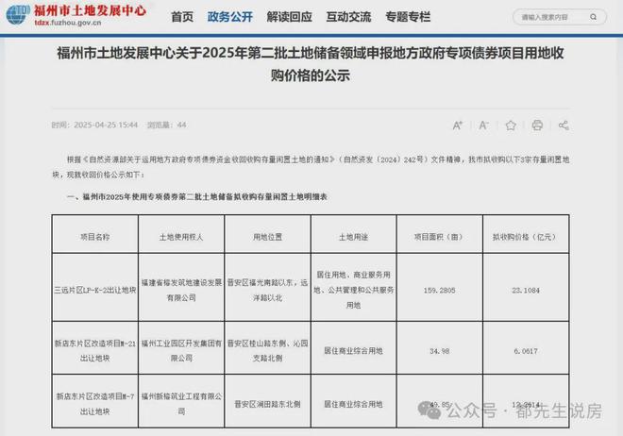623x436 pixels.
Task: Open the 互动交流 navigation item
Action: click(x=348, y=17)
